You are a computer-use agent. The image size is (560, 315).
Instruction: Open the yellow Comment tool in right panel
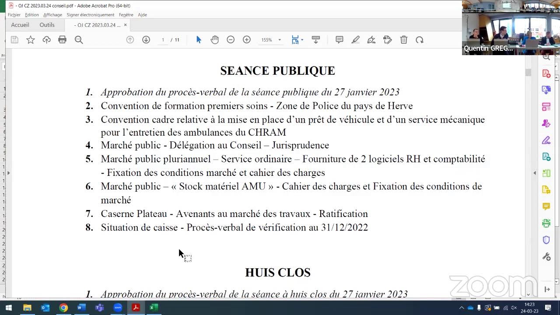pos(546,206)
